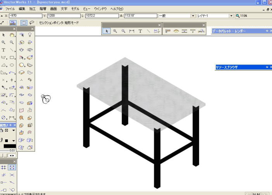Click the wide black color bar
The height and width of the screenshot is (195, 272).
(x=10, y=146)
